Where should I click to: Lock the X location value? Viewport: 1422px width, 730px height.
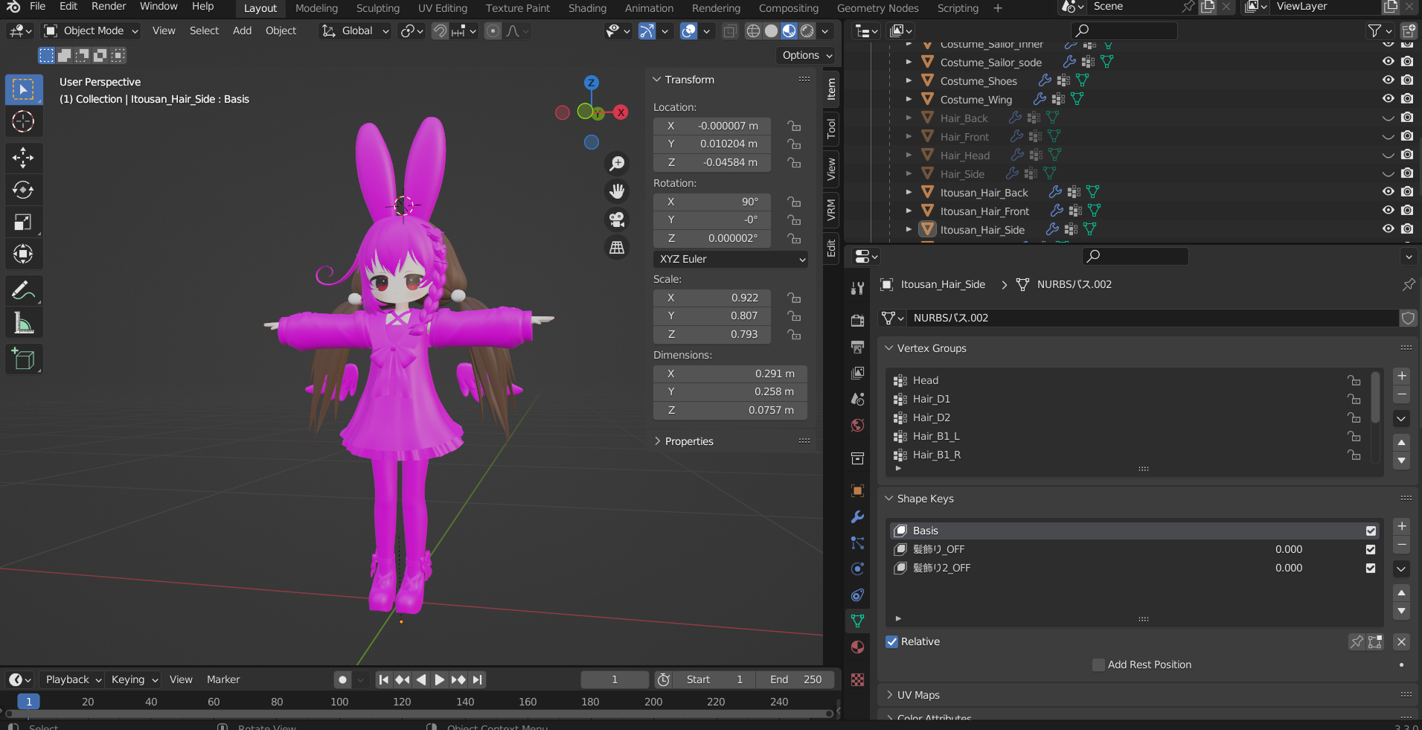[794, 126]
